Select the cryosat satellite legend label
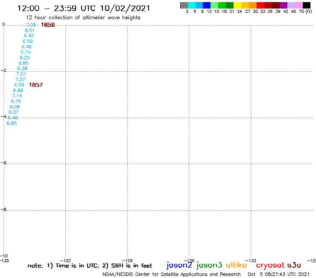 click(270, 265)
